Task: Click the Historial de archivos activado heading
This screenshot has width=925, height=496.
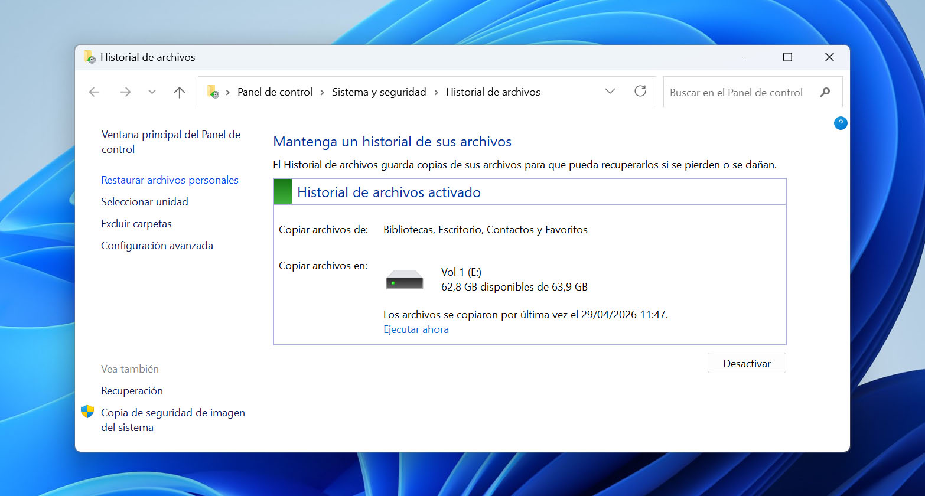Action: click(389, 192)
